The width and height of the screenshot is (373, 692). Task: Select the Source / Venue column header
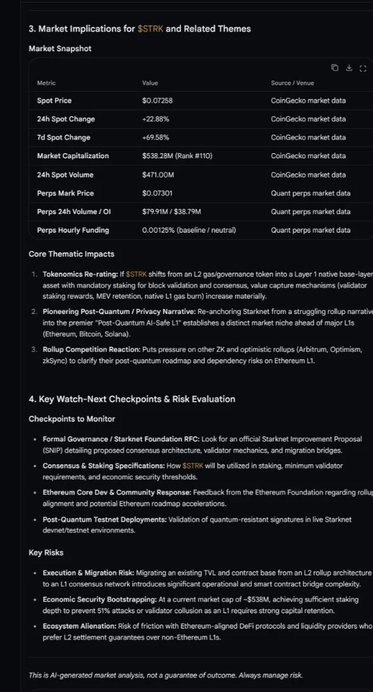click(x=292, y=83)
